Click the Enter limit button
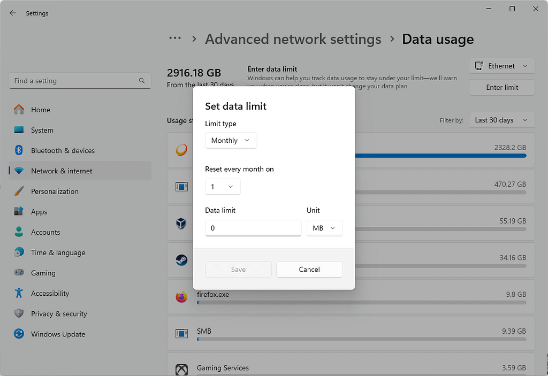The height and width of the screenshot is (376, 548). pos(501,87)
